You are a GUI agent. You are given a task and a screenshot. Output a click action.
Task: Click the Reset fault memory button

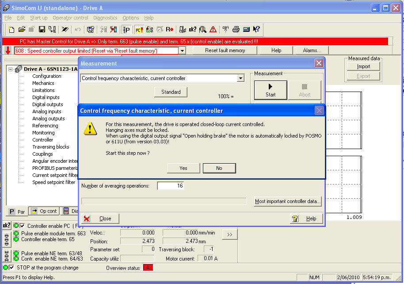click(x=225, y=50)
